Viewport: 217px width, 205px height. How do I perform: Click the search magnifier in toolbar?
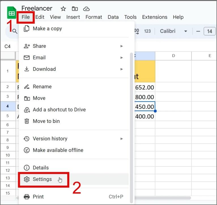15,31
